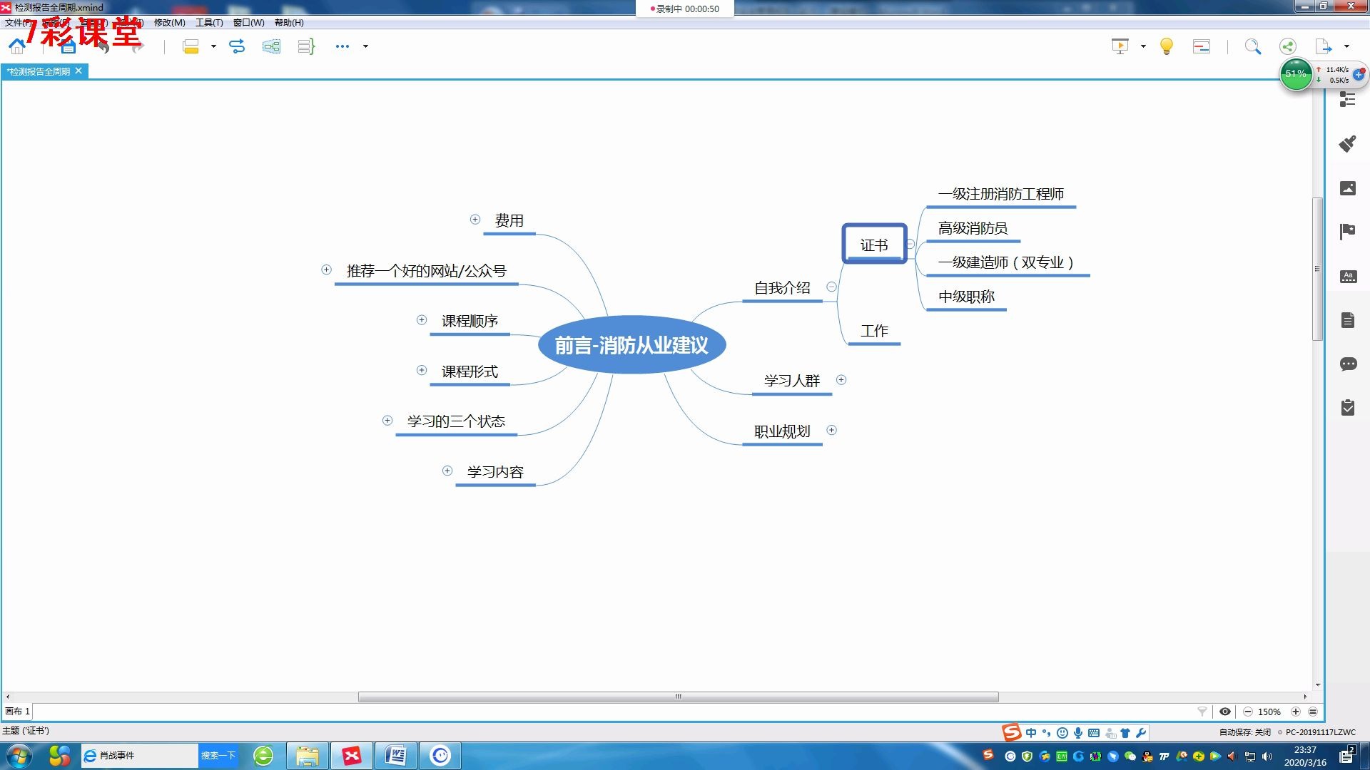Open the 修改(M) menu
Viewport: 1370px width, 770px height.
tap(170, 23)
